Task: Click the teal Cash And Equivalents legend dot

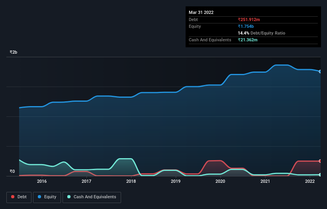Action: pos(69,197)
